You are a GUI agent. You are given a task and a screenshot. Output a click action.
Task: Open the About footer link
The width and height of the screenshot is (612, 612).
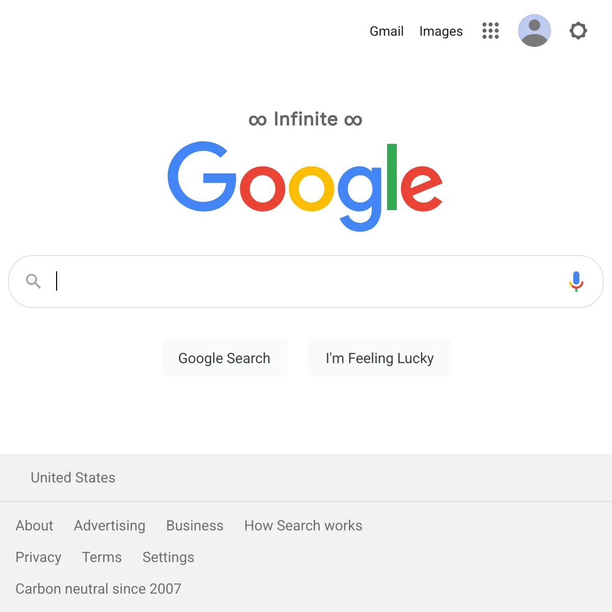[x=34, y=525]
